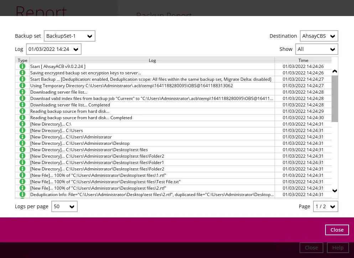The width and height of the screenshot is (354, 258).
Task: Click the info icon next to "Downloading server file list..."
Action: [22, 92]
